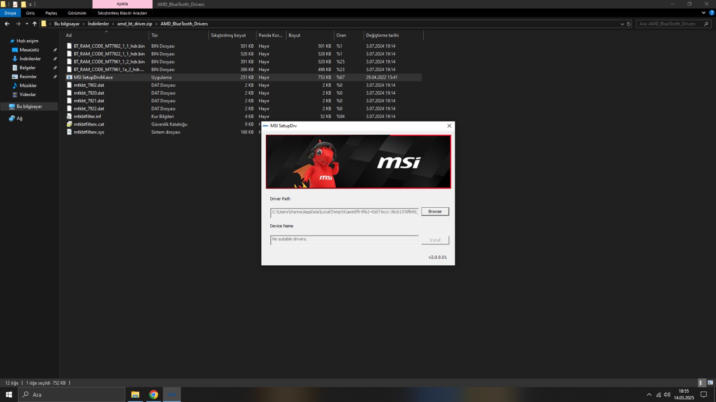This screenshot has height=402, width=716.
Task: Open Belgeler folder in sidebar
Action: pyautogui.click(x=27, y=67)
